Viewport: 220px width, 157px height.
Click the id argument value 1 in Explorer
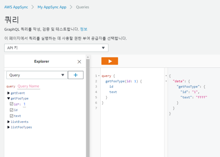coord(24,104)
